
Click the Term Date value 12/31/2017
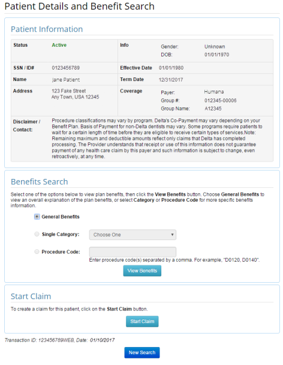pyautogui.click(x=171, y=80)
